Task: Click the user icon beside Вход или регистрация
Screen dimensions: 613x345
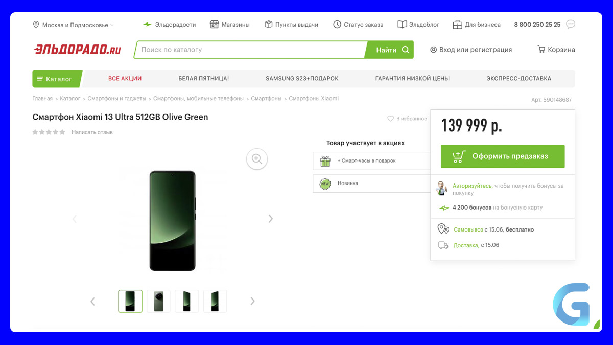Action: (x=434, y=50)
